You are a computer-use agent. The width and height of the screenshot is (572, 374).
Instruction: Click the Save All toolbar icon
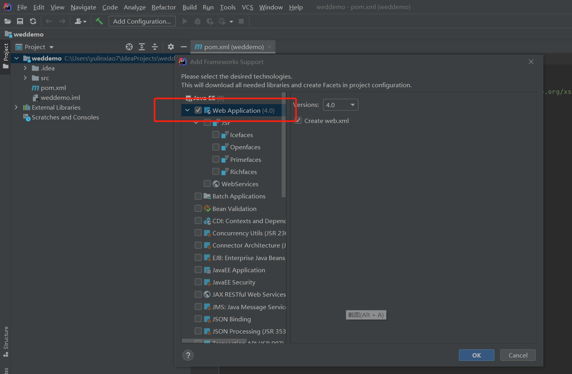pyautogui.click(x=20, y=21)
